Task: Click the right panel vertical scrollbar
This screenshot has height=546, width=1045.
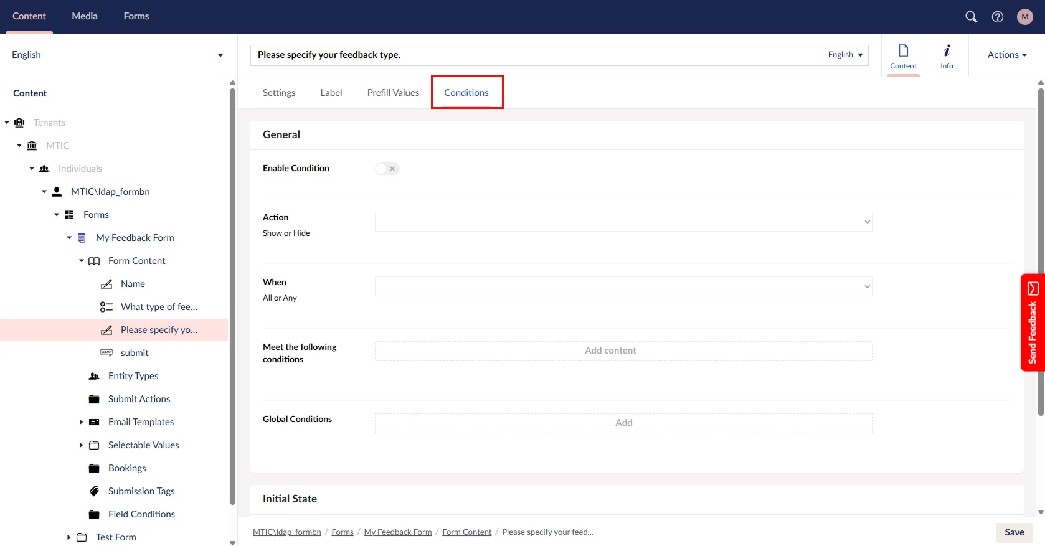Action: (1040, 249)
